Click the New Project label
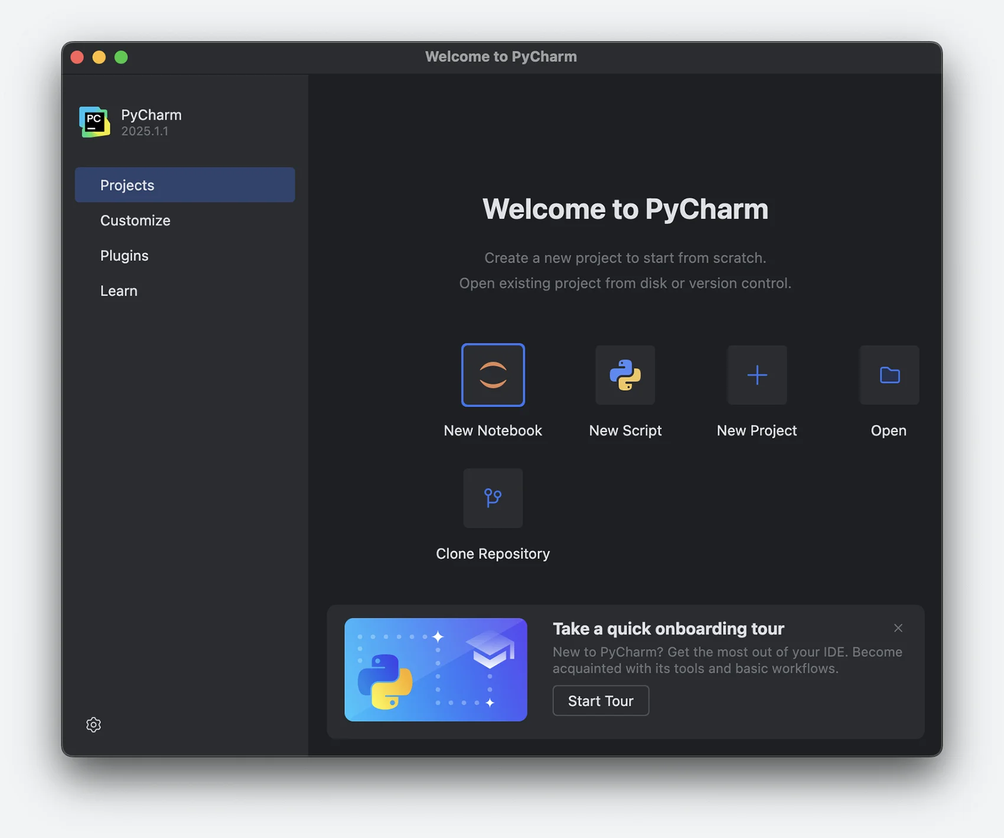This screenshot has height=838, width=1004. (757, 430)
